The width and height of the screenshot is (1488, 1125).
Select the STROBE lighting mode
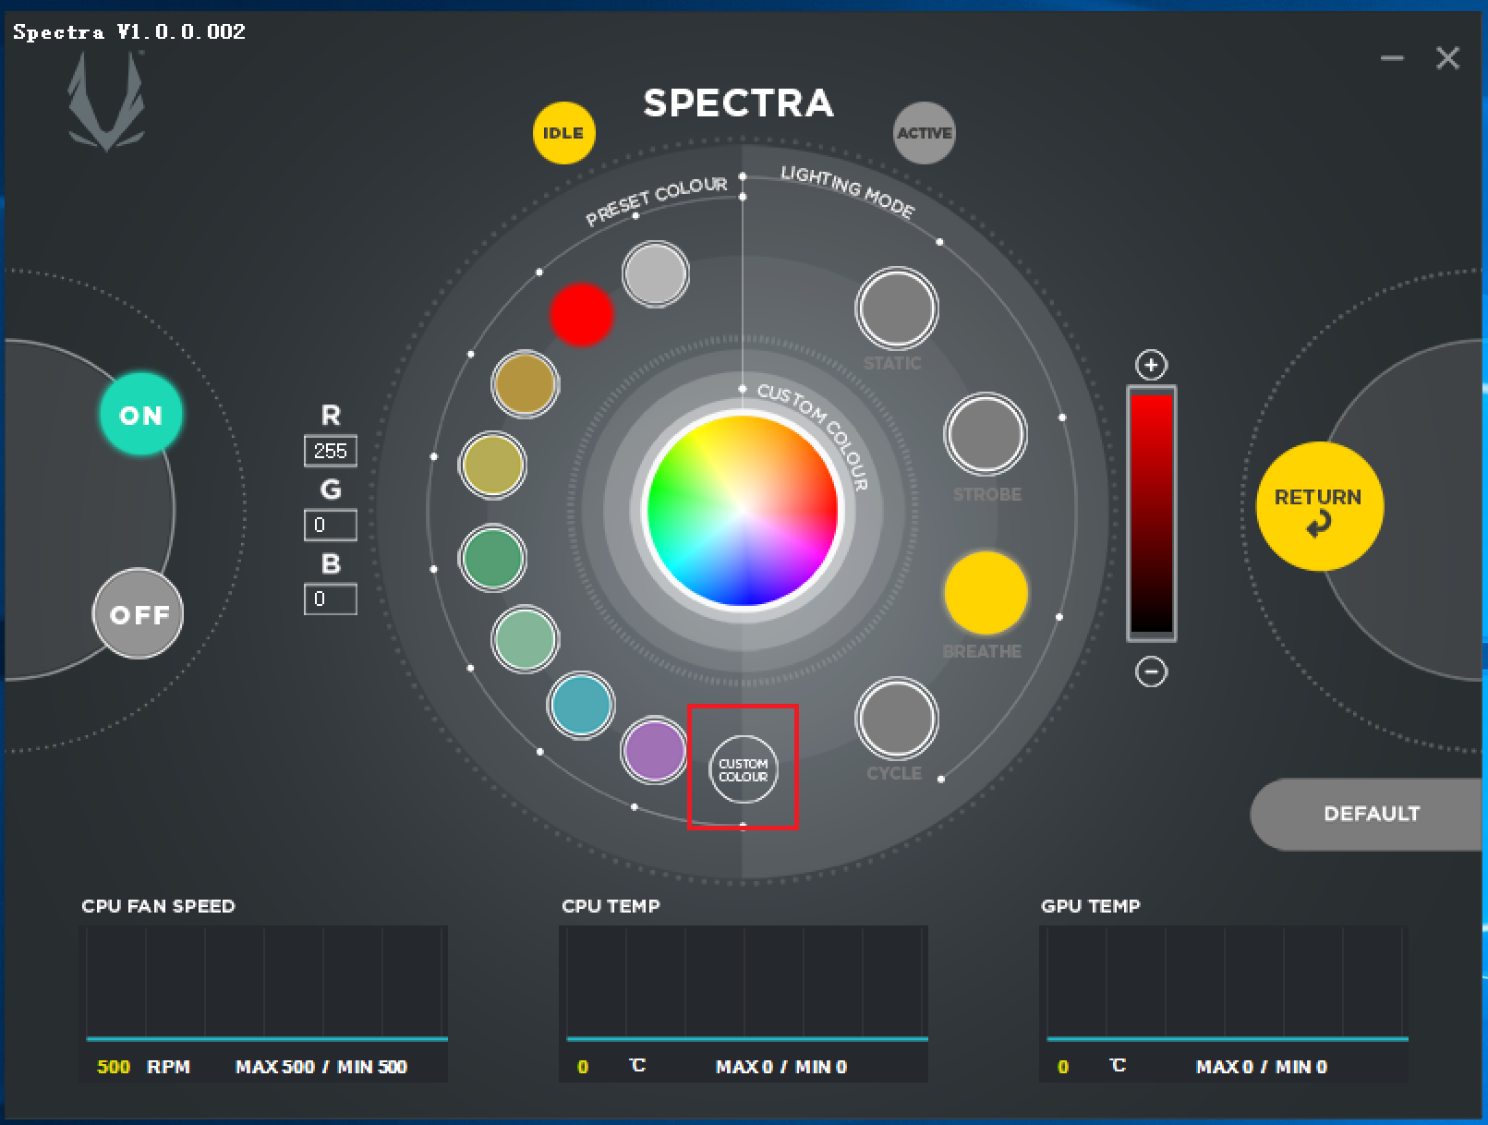click(986, 434)
